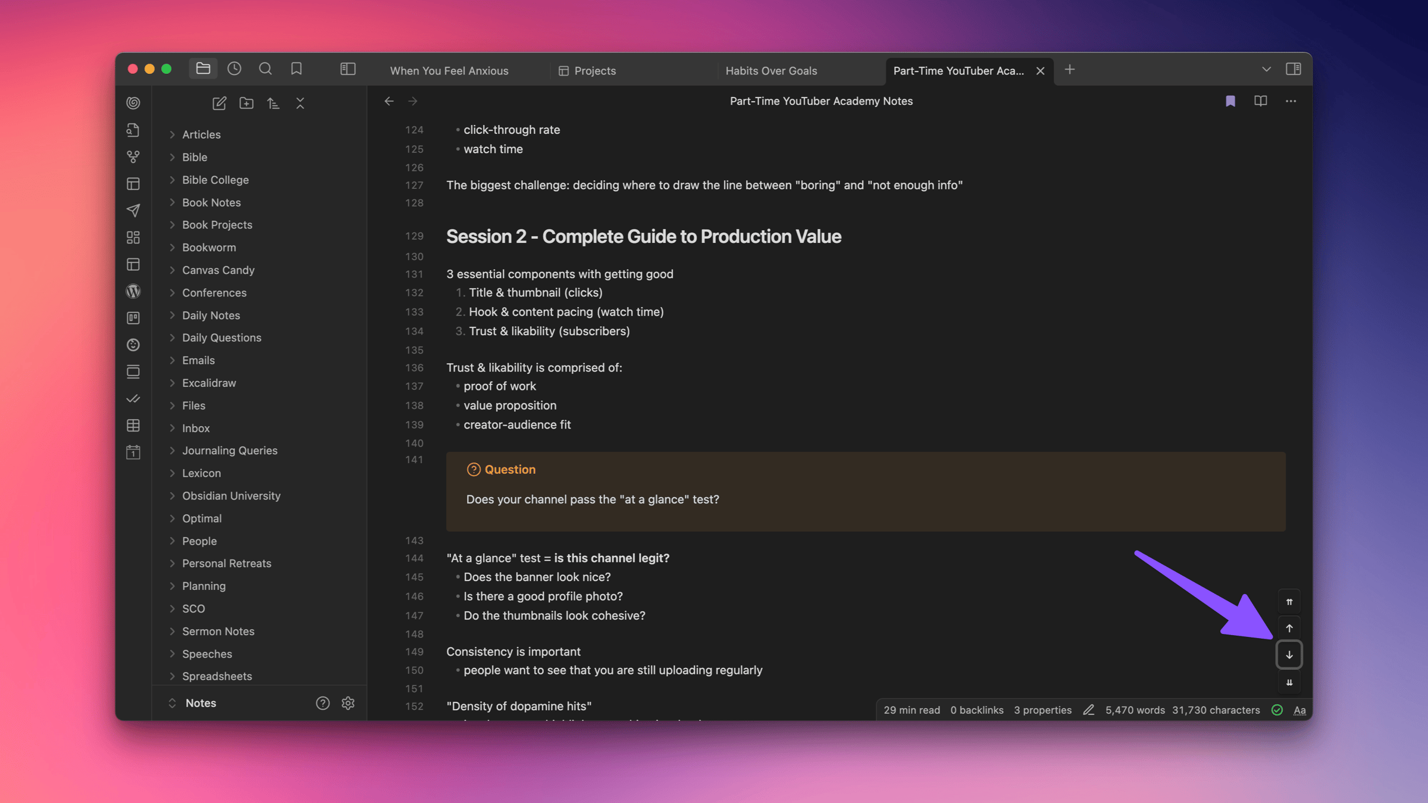Click the Session 2 heading
Screen dimensions: 1428x803
[644, 236]
